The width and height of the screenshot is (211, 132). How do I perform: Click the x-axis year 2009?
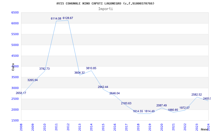(33, 127)
